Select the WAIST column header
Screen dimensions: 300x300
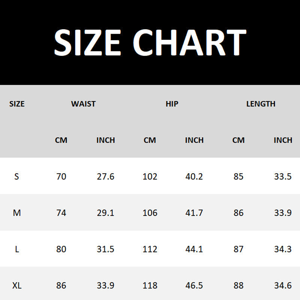pos(83,104)
